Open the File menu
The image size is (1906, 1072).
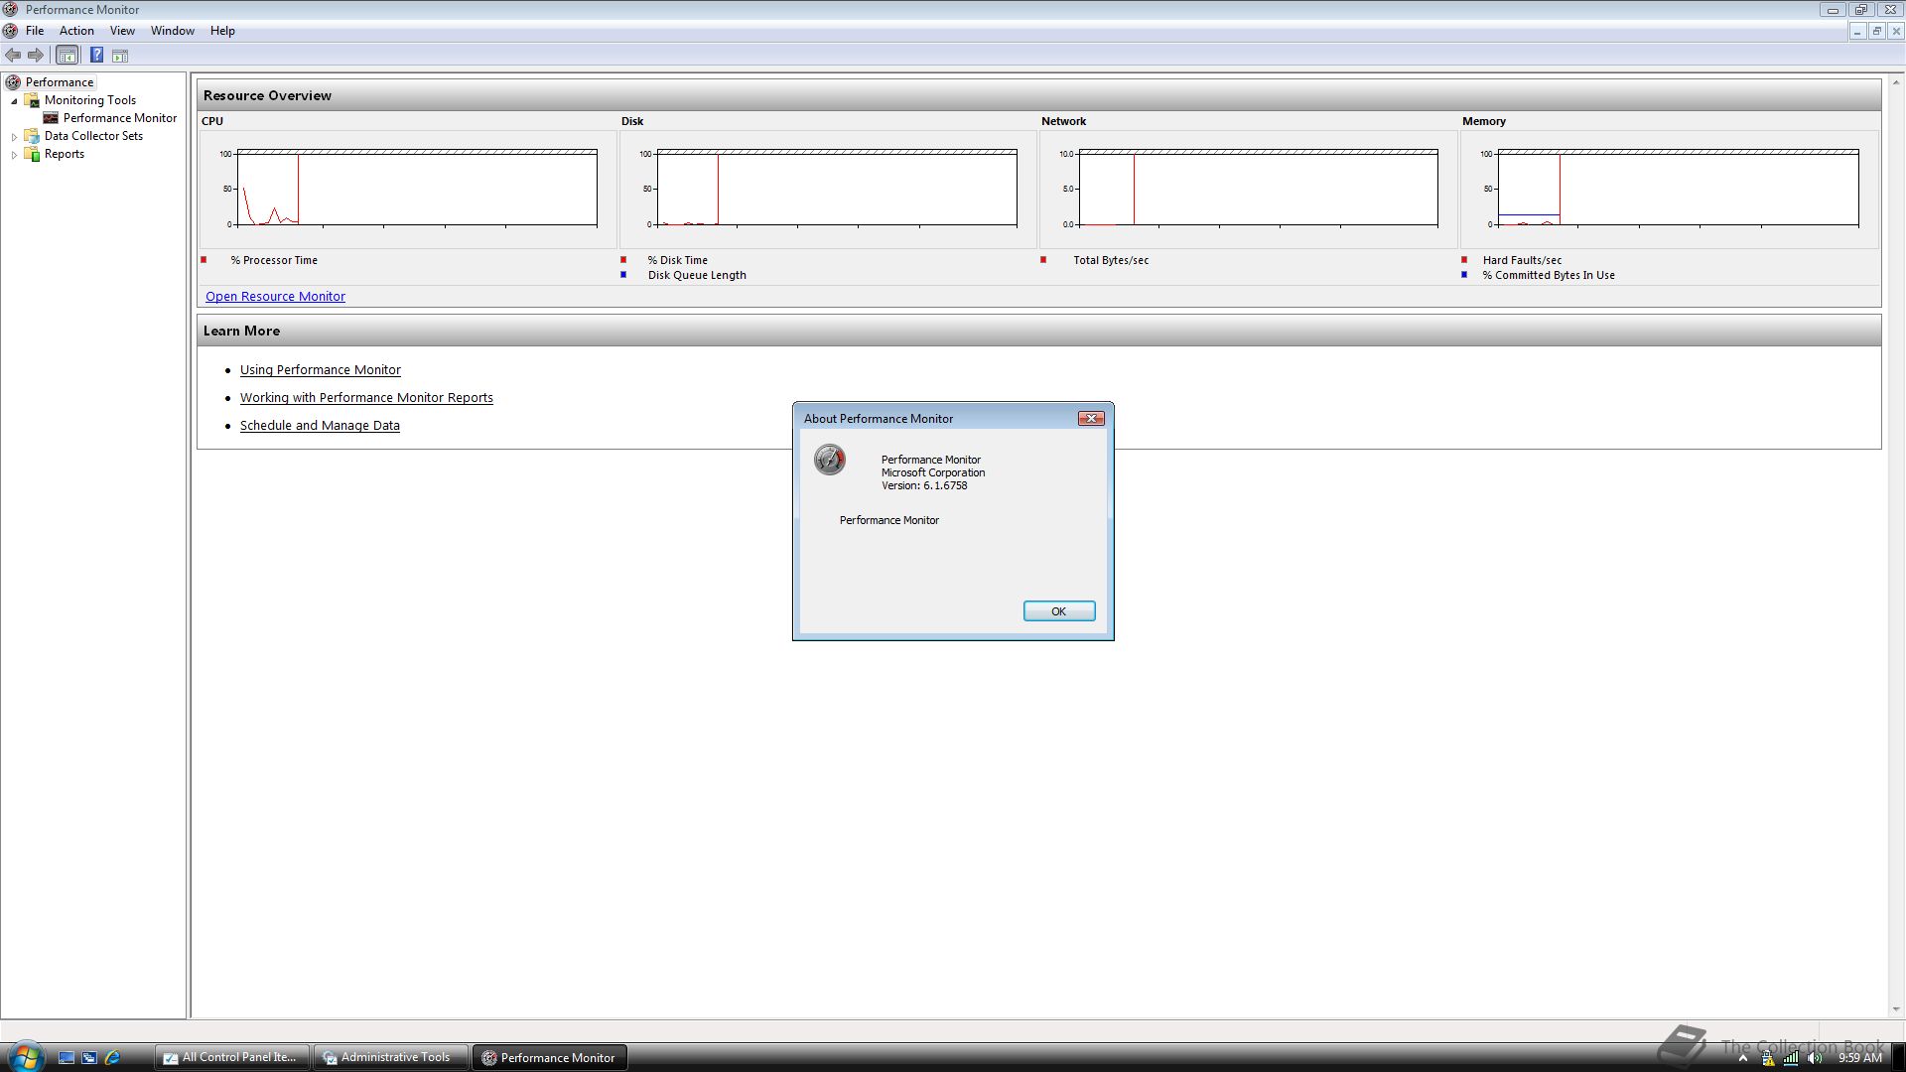[x=35, y=31]
